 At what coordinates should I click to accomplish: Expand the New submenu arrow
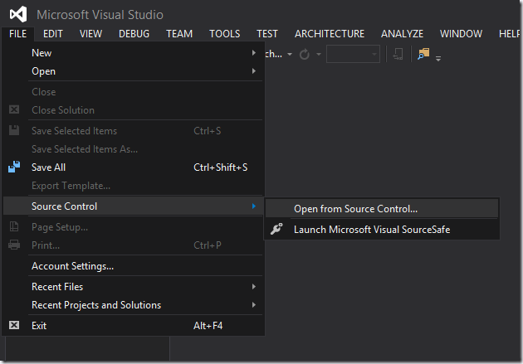[254, 53]
